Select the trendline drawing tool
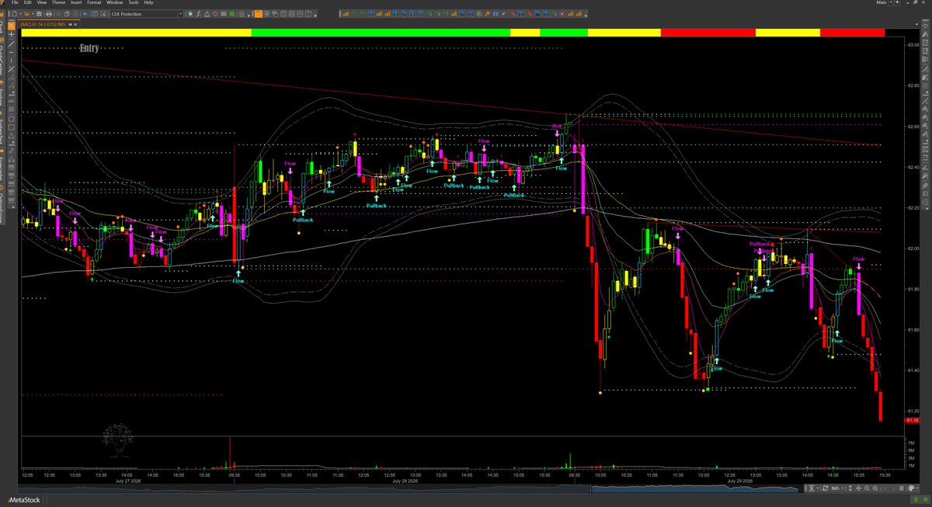The width and height of the screenshot is (932, 507). click(x=11, y=44)
